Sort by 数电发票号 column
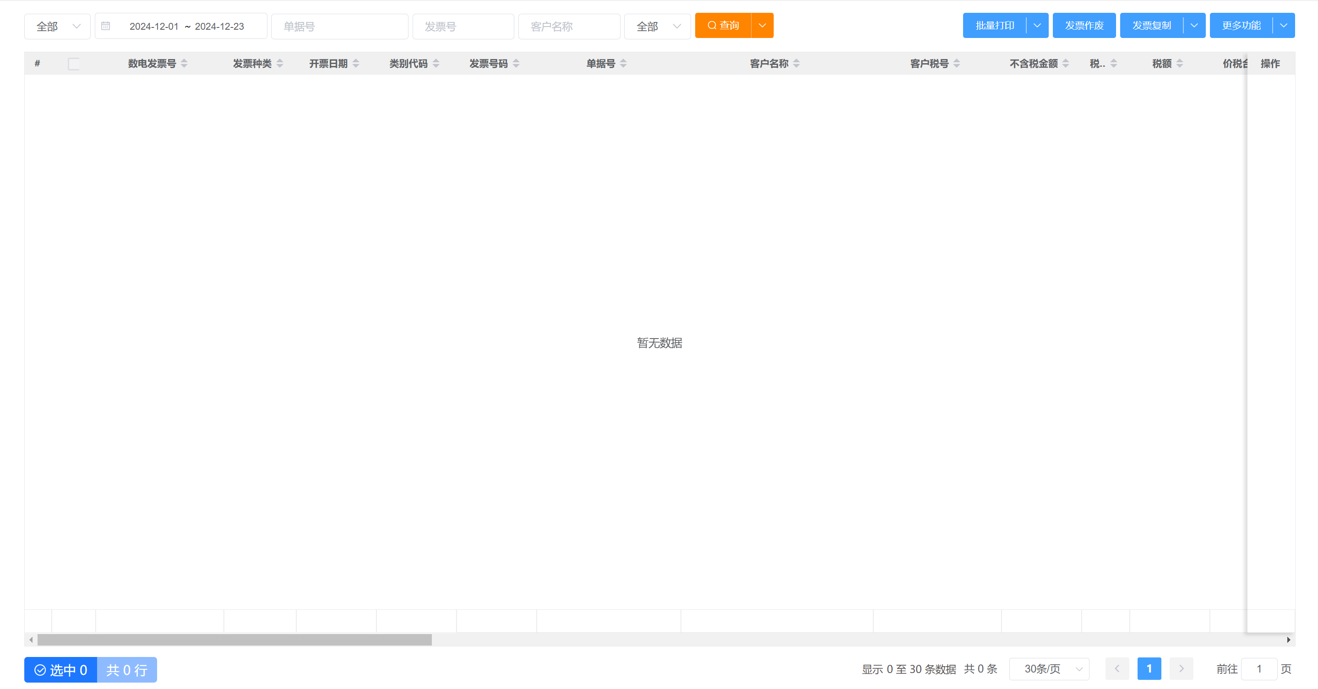Screen dimensions: 1318x689 (x=184, y=64)
